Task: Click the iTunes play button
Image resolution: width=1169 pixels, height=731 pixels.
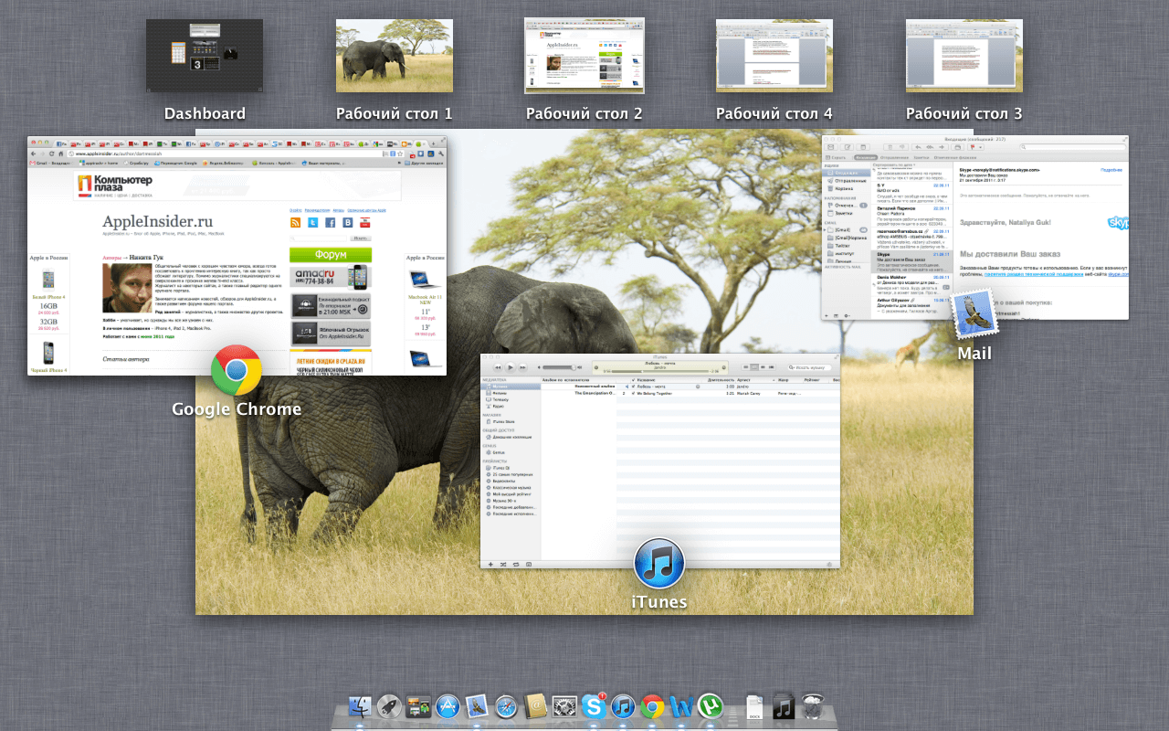Action: click(x=511, y=367)
